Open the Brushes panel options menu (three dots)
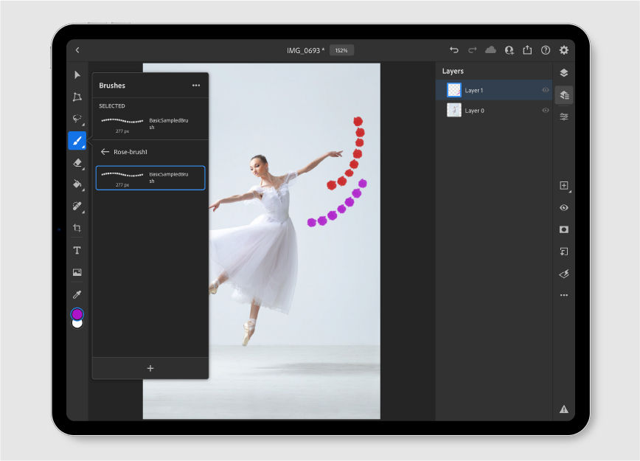 tap(196, 85)
